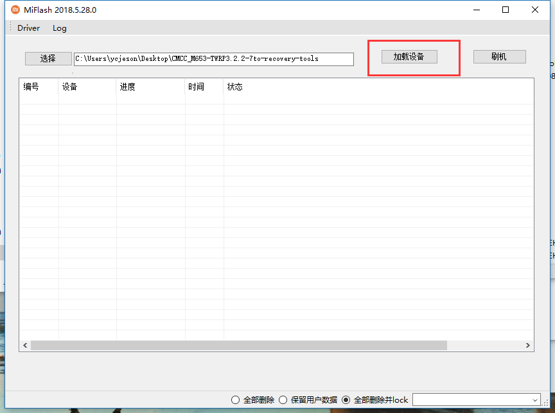This screenshot has width=555, height=413.
Task: Click the 编号 column header
Action: point(31,87)
